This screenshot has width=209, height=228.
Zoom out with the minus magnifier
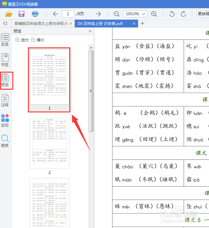117,14
